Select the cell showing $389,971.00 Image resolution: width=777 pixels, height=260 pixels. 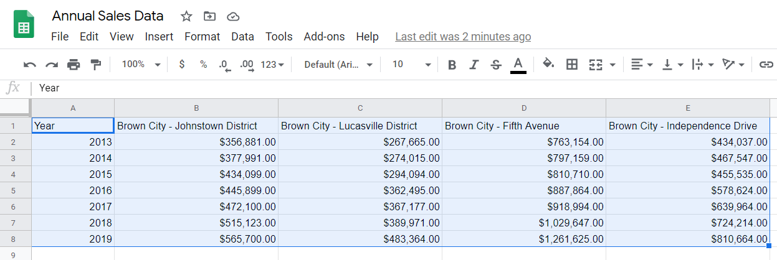[x=360, y=223]
